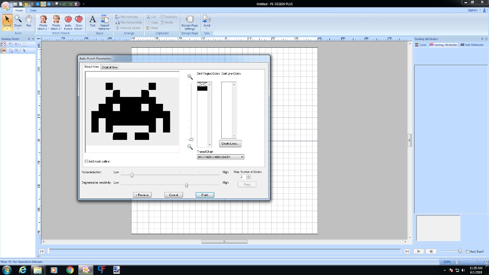
Task: Open Photo Stitch 2 wizard
Action: pyautogui.click(x=56, y=23)
